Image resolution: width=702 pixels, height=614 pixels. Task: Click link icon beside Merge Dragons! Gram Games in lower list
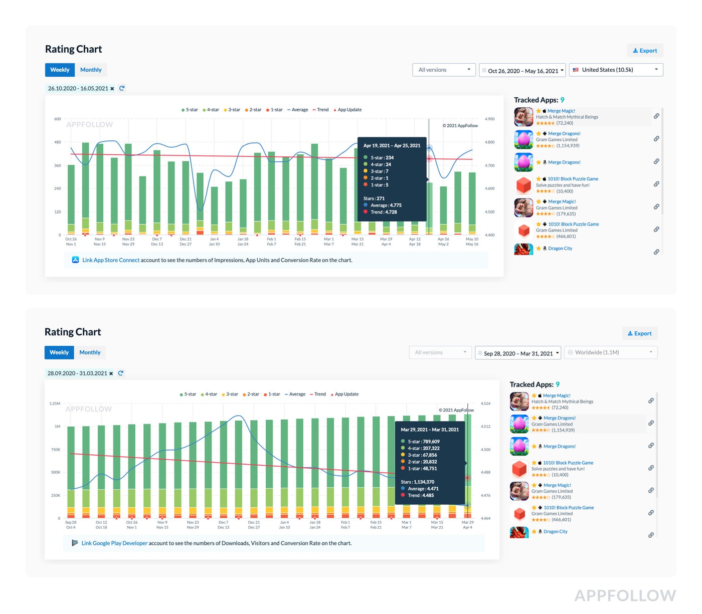point(650,423)
